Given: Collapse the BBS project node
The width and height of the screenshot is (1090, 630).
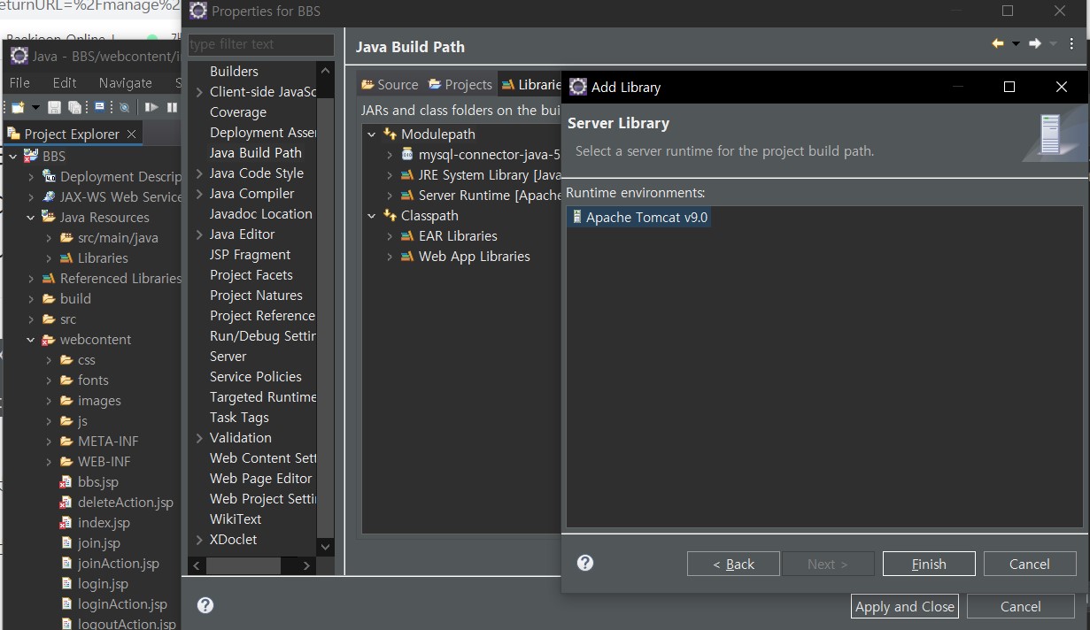Looking at the screenshot, I should (13, 157).
